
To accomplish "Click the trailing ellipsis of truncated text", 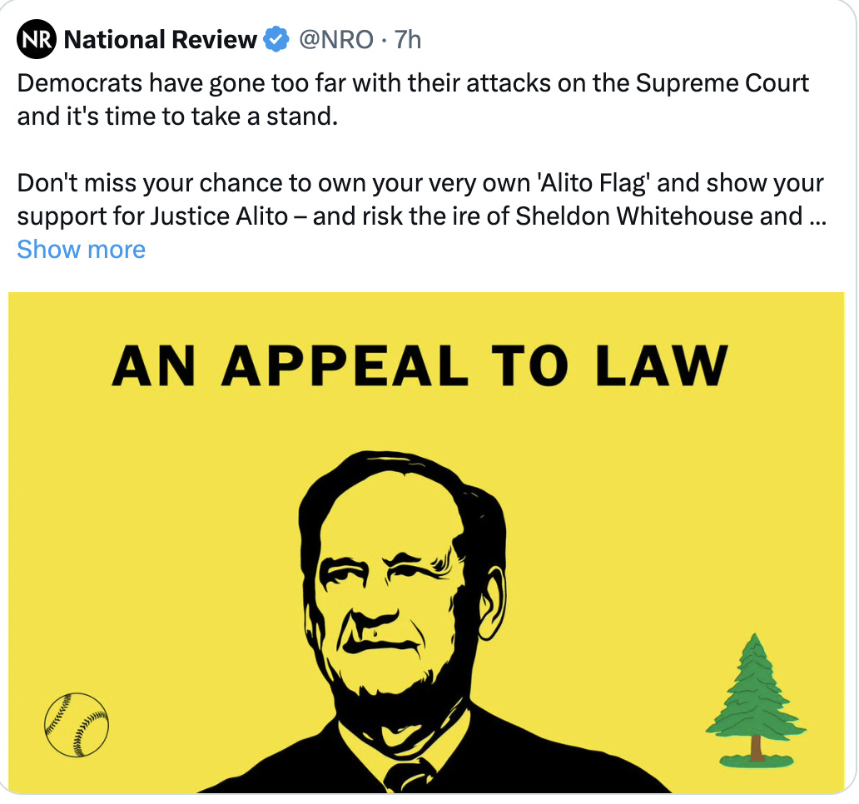I will [817, 216].
